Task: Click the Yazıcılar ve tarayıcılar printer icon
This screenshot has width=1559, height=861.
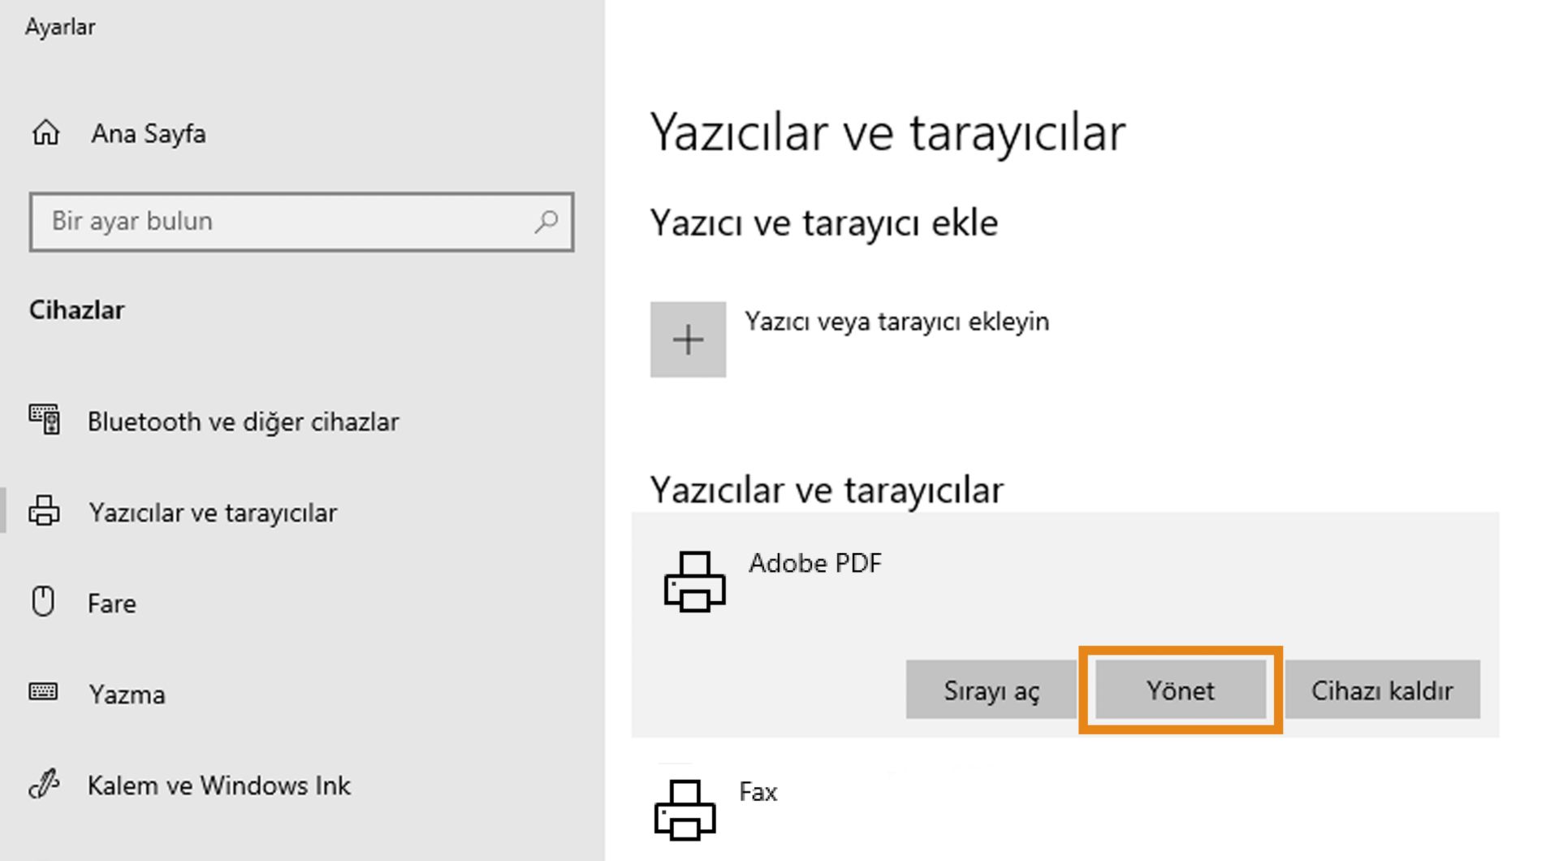Action: (x=45, y=512)
